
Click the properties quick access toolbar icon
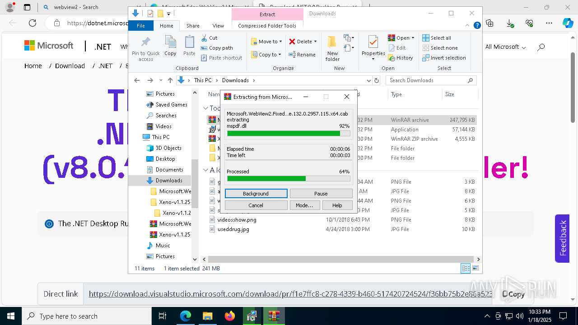point(150,14)
